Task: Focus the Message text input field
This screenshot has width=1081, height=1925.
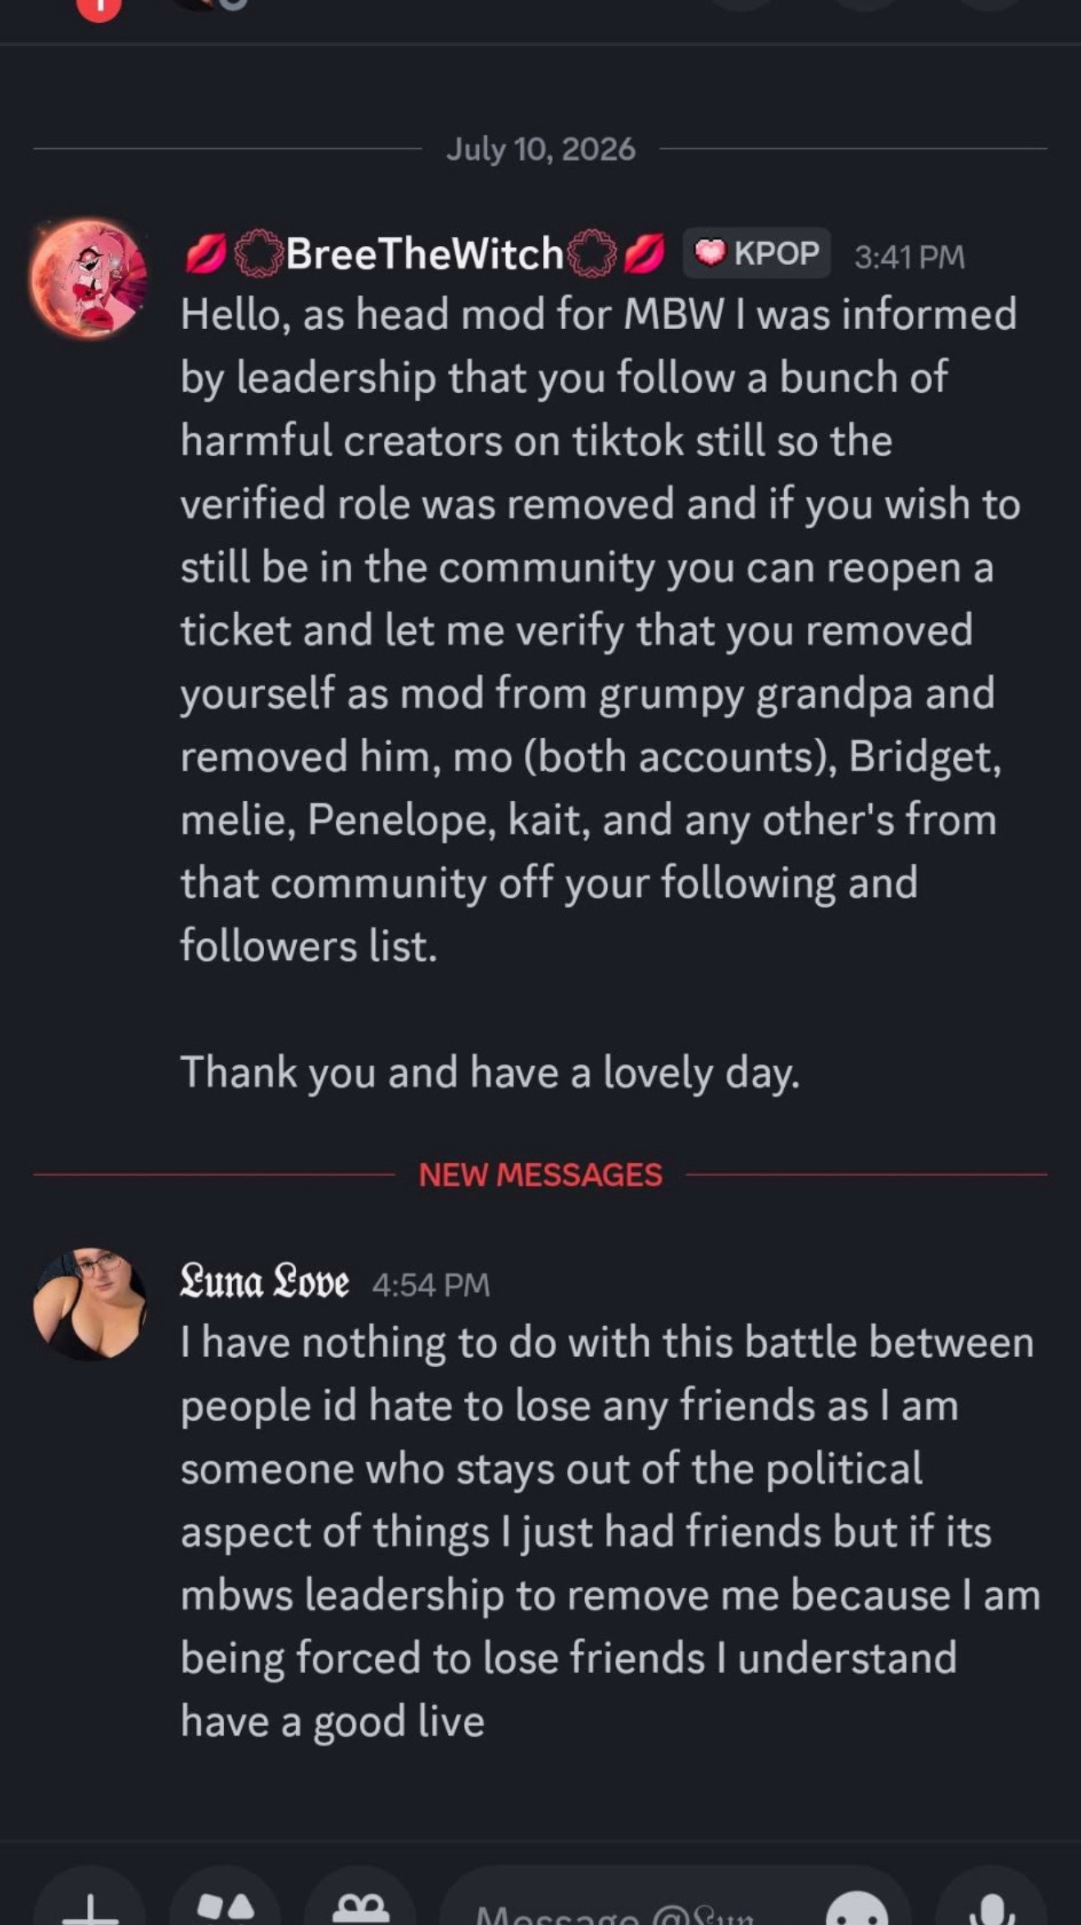Action: click(675, 1902)
